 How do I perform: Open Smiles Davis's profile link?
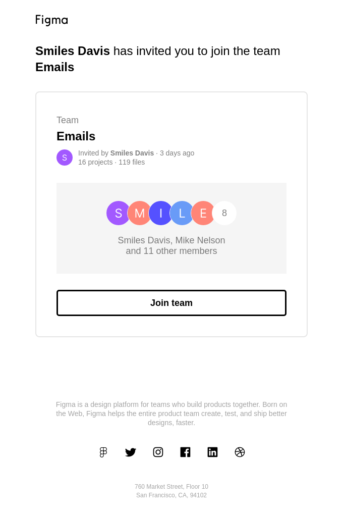(132, 153)
